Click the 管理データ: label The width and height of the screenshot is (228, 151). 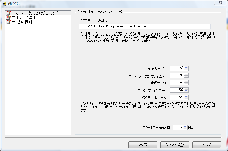click(x=158, y=83)
